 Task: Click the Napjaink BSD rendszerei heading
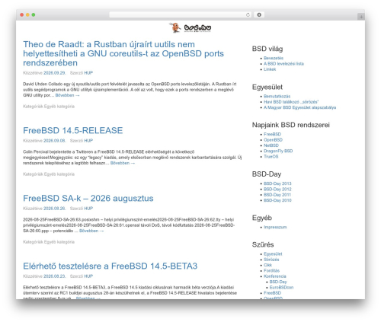(291, 125)
